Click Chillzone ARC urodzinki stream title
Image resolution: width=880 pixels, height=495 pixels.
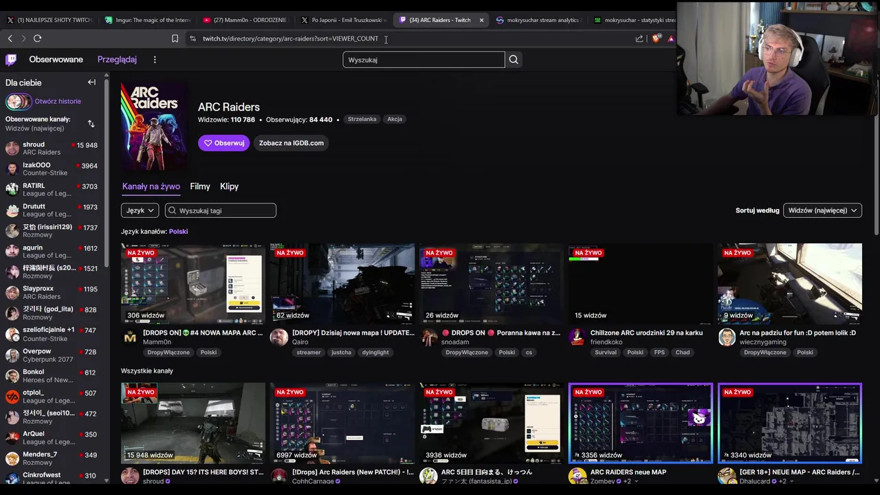[646, 333]
